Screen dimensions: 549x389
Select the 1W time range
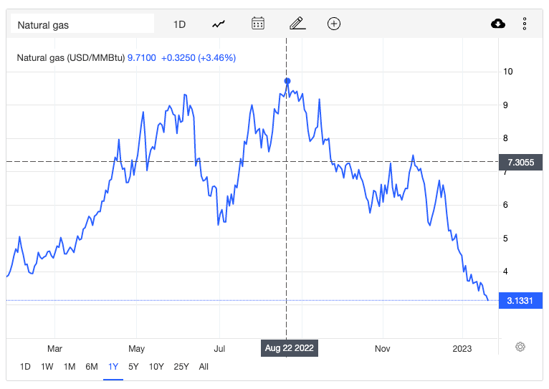click(x=47, y=367)
